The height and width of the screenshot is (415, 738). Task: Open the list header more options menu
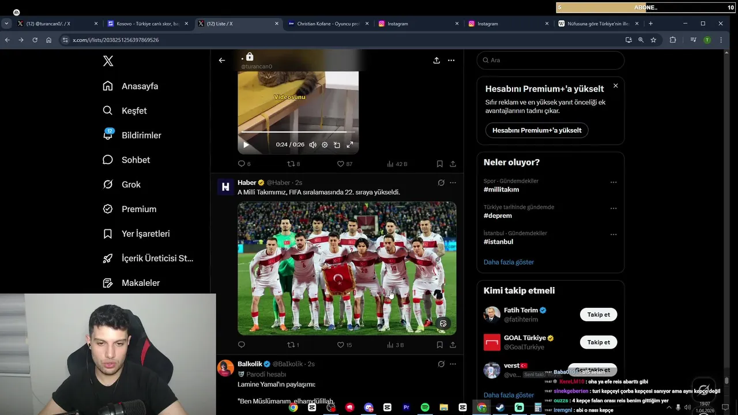(x=451, y=60)
